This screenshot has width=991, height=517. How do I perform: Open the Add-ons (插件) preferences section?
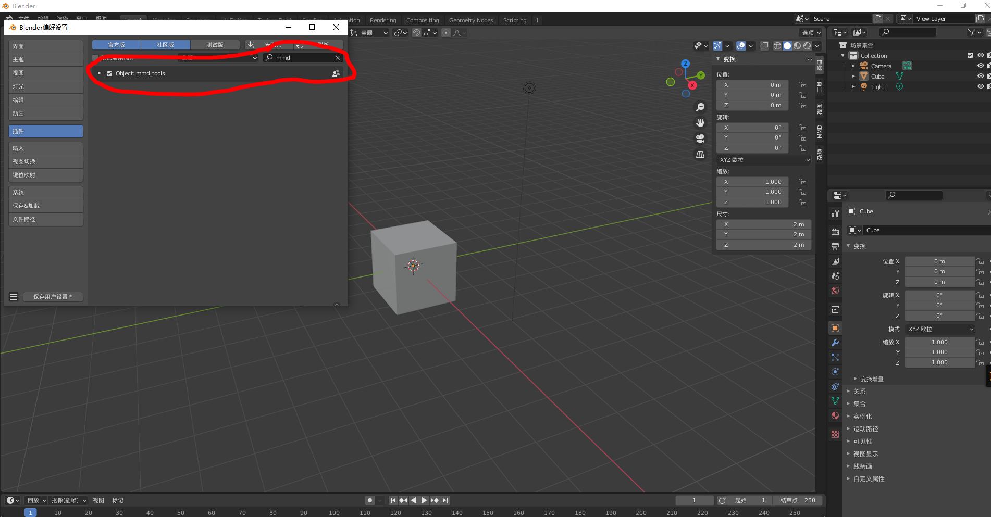(x=46, y=131)
